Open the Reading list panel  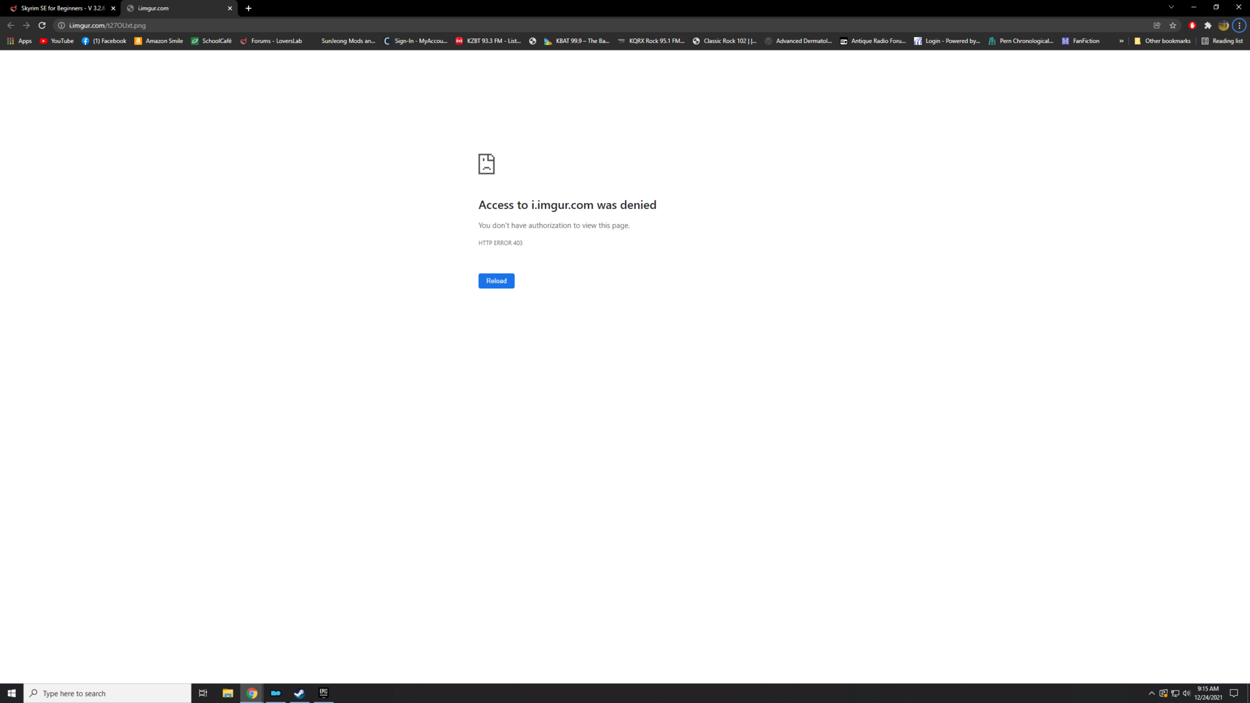(x=1222, y=41)
